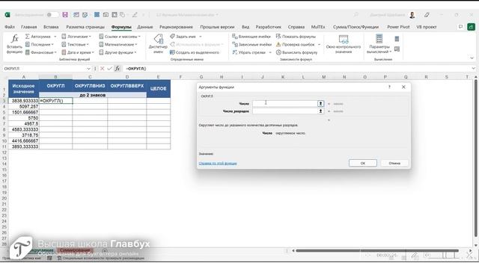Image resolution: width=479 pixels, height=269 pixels.
Task: Click the Insert Function fx ribbon button
Action: [x=14, y=43]
